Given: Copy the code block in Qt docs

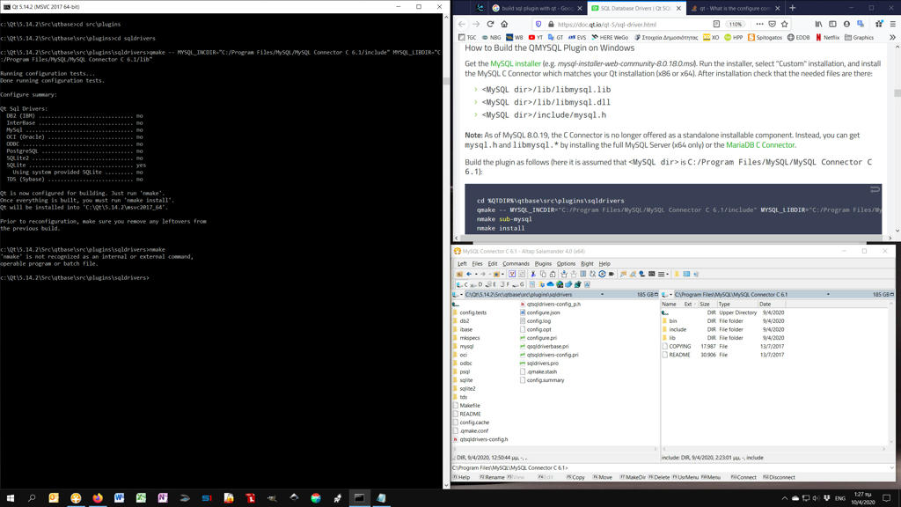Looking at the screenshot, I should click(875, 190).
